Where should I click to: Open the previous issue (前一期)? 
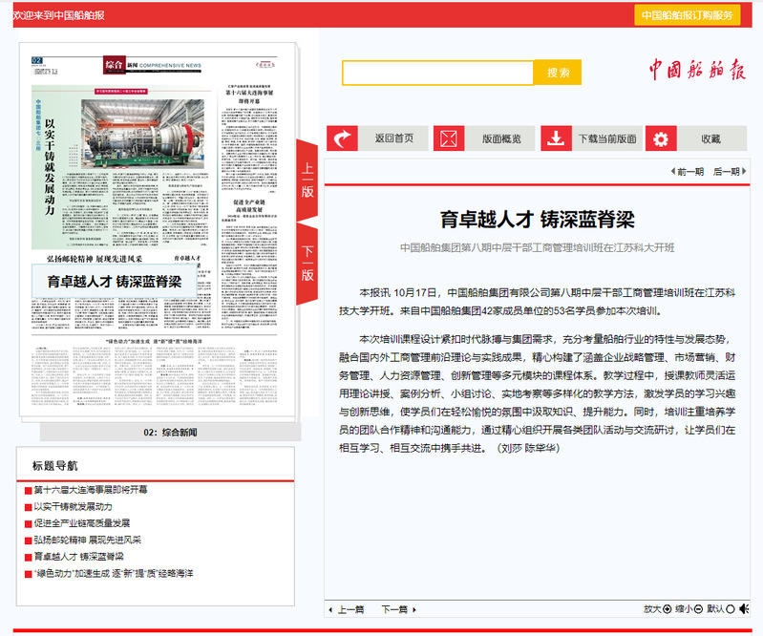[688, 172]
